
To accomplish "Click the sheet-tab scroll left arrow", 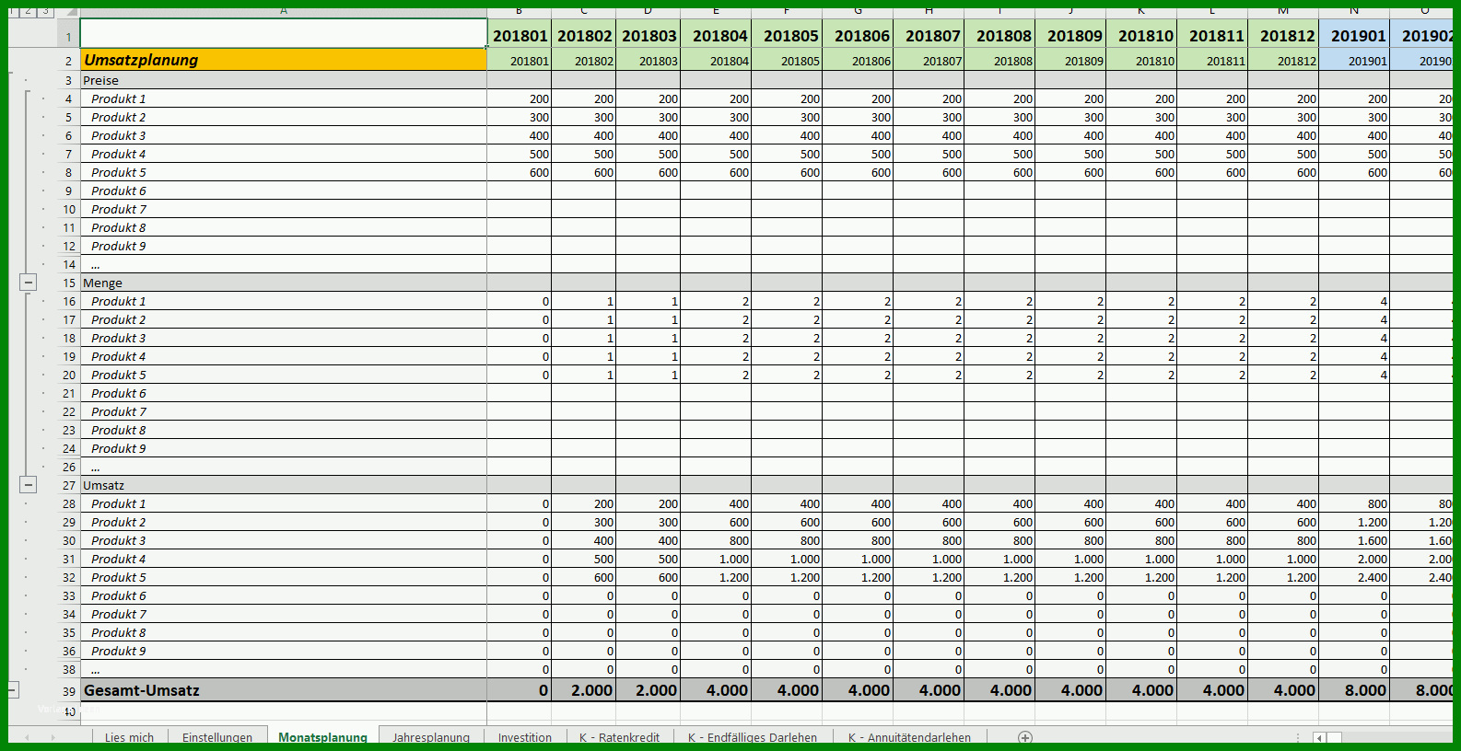I will 27,737.
